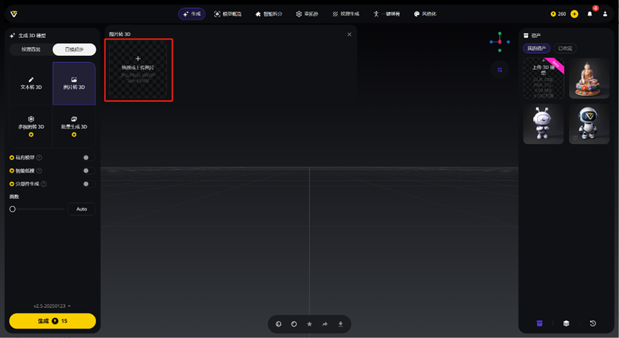Select the 文本转 3D option
This screenshot has height=338, width=619.
click(31, 83)
